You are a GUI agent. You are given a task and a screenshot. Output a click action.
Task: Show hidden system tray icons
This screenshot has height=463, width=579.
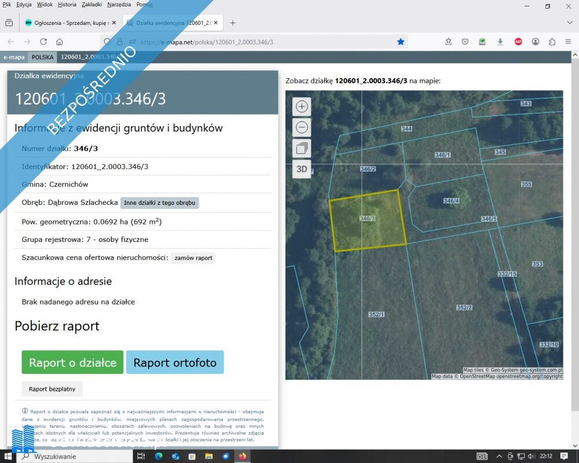pos(499,457)
